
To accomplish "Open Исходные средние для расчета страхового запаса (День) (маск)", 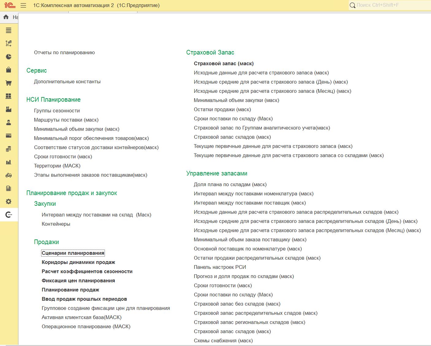I will (271, 82).
